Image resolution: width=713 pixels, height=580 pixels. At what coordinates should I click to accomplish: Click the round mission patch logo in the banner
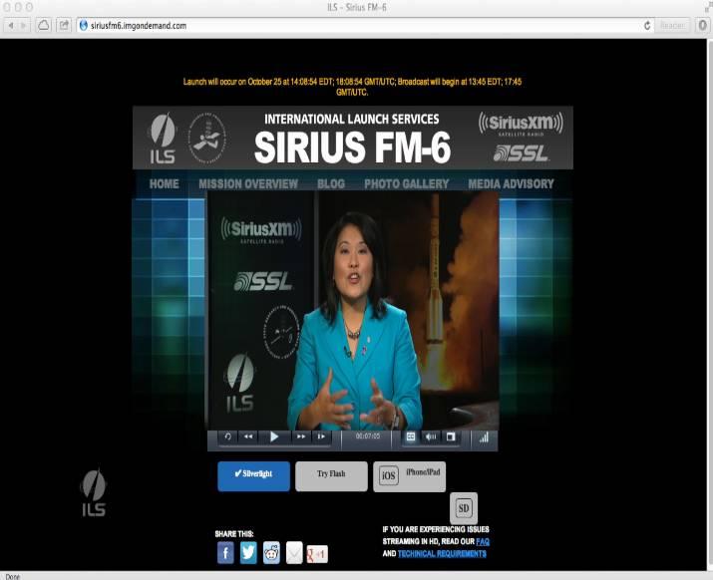coord(207,138)
